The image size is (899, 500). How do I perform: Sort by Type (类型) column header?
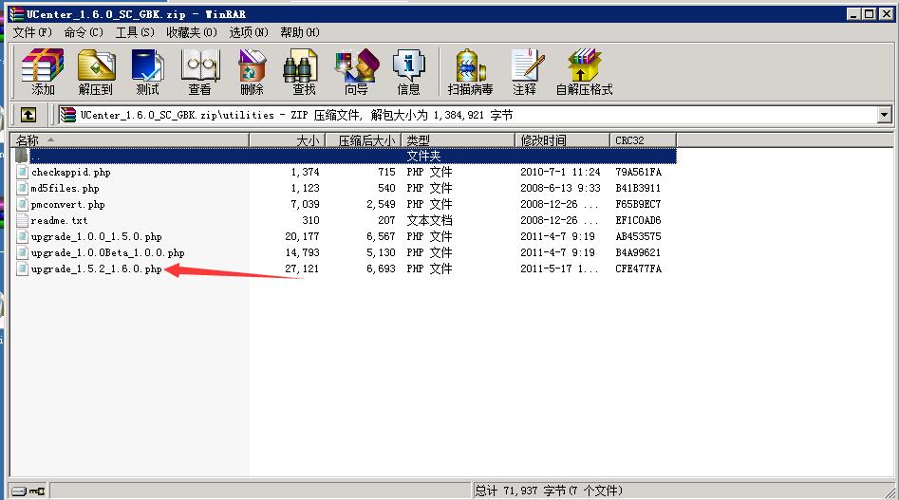click(458, 140)
